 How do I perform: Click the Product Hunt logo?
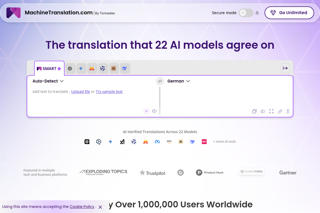coord(210,173)
